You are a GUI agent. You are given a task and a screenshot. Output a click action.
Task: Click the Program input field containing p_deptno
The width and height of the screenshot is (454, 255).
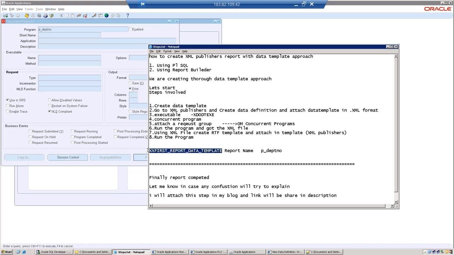point(83,29)
